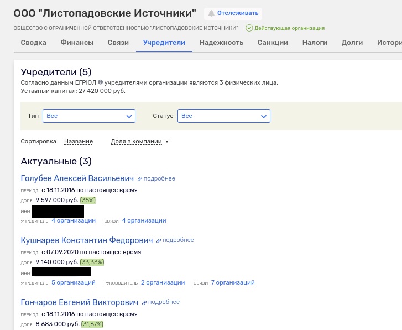Click the ЕГРЮЛ question mark help icon
This screenshot has height=330, width=402.
click(x=101, y=82)
